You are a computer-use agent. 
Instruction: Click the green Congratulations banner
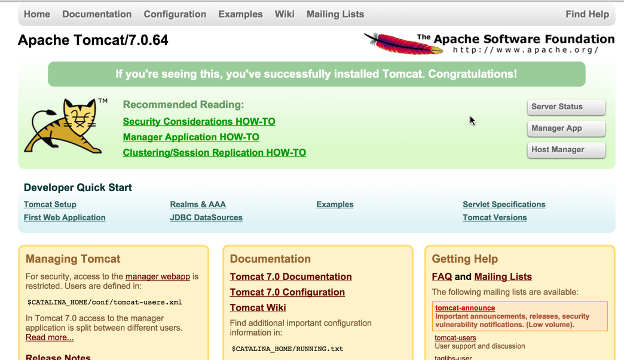pyautogui.click(x=316, y=74)
